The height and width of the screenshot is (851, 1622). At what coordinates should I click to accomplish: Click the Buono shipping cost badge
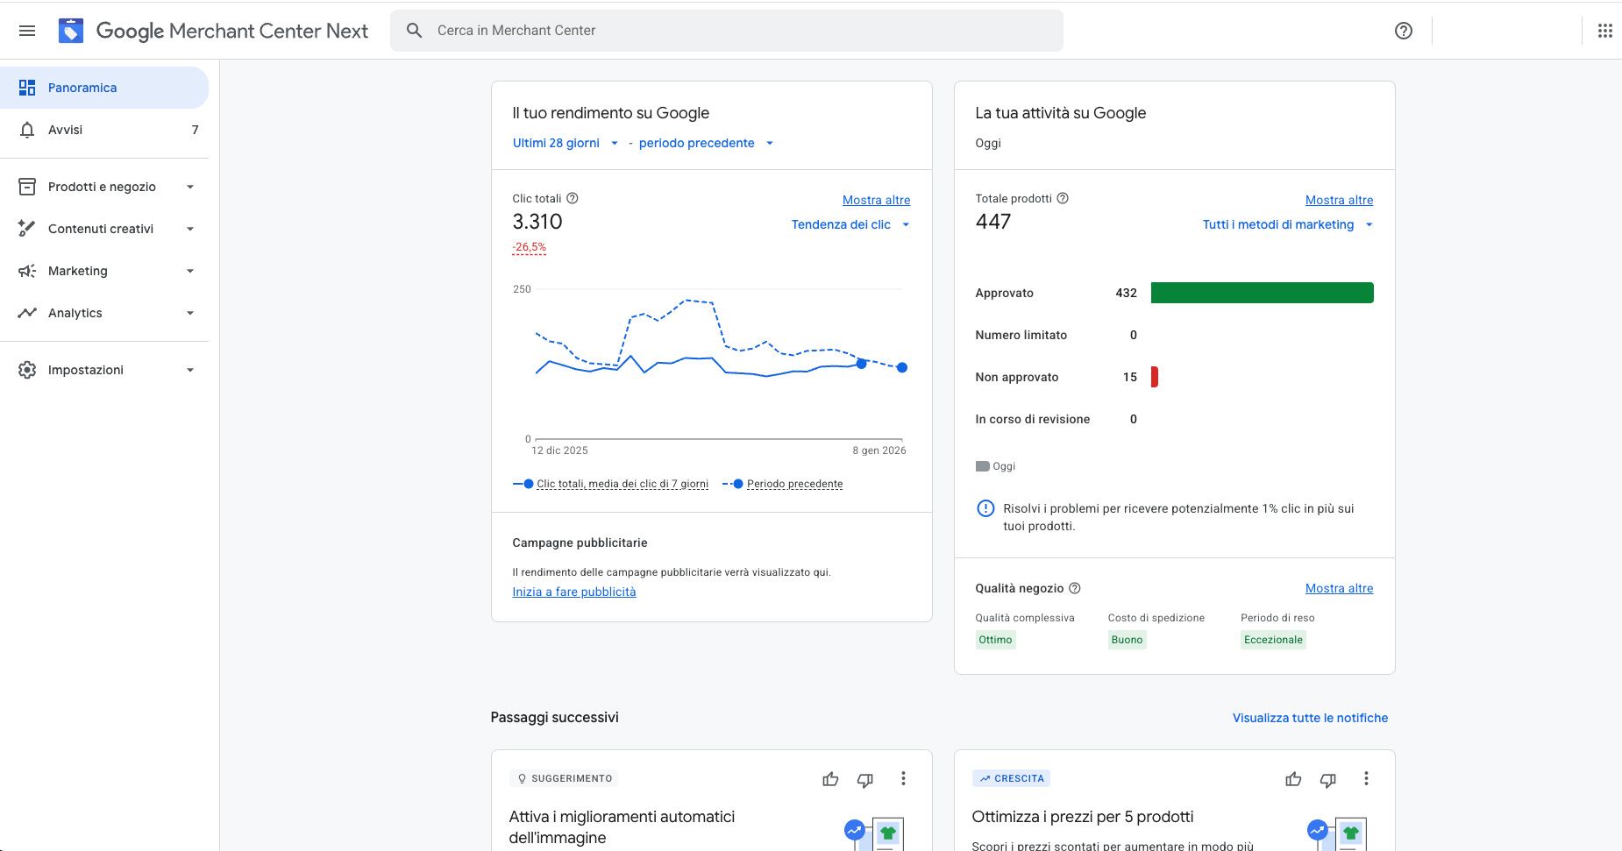point(1127,640)
